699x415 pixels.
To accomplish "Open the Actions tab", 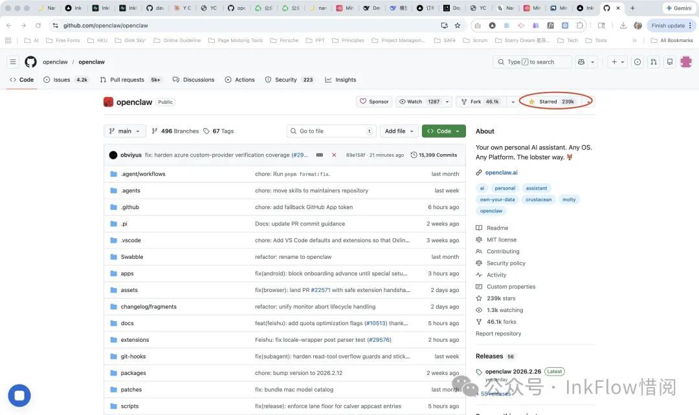I will pyautogui.click(x=240, y=80).
